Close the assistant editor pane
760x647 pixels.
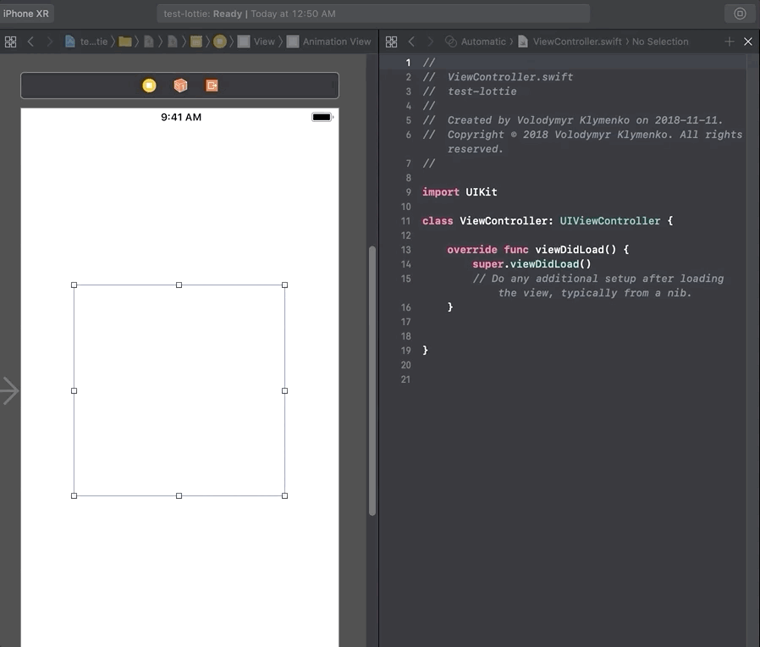point(748,41)
